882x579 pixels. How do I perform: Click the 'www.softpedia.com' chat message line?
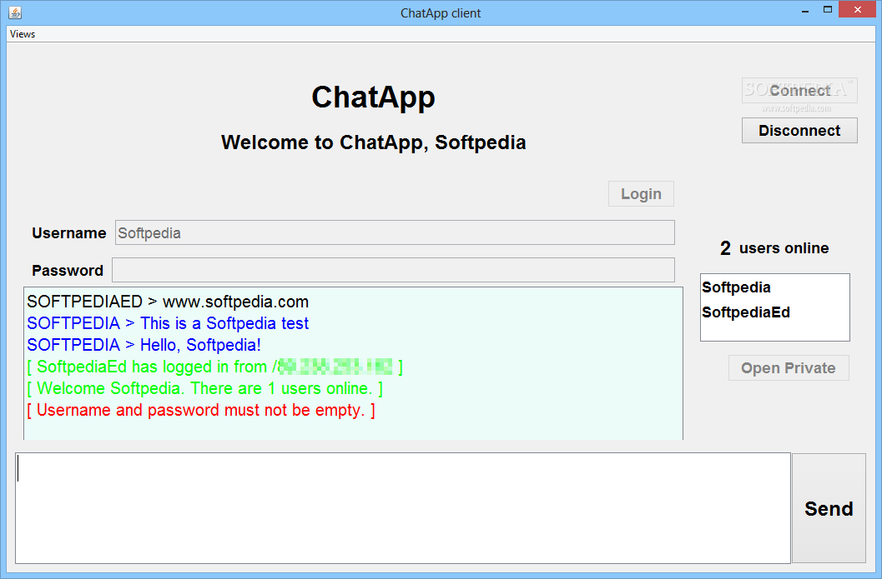click(168, 302)
